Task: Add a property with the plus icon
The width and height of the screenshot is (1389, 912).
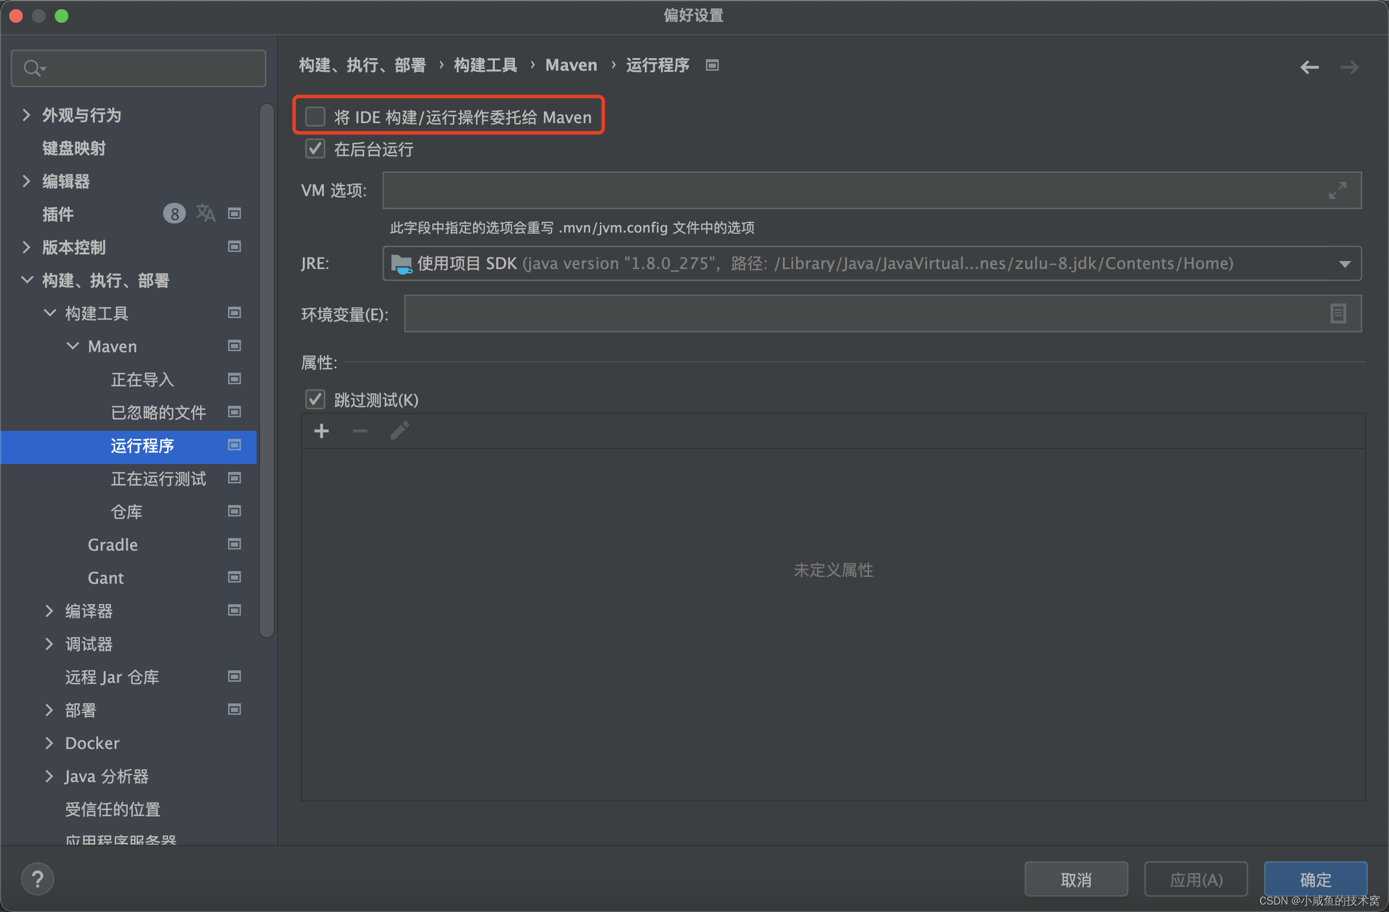Action: [321, 431]
